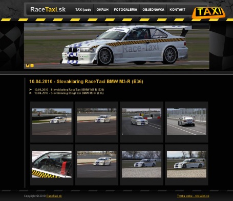233x201 pixels.
Task: Open thumbnail of car behind gravel with bare trees
Action: point(141,165)
